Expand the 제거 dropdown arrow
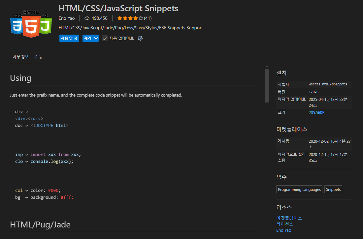Screen dimensions: 363x239 point(96,39)
